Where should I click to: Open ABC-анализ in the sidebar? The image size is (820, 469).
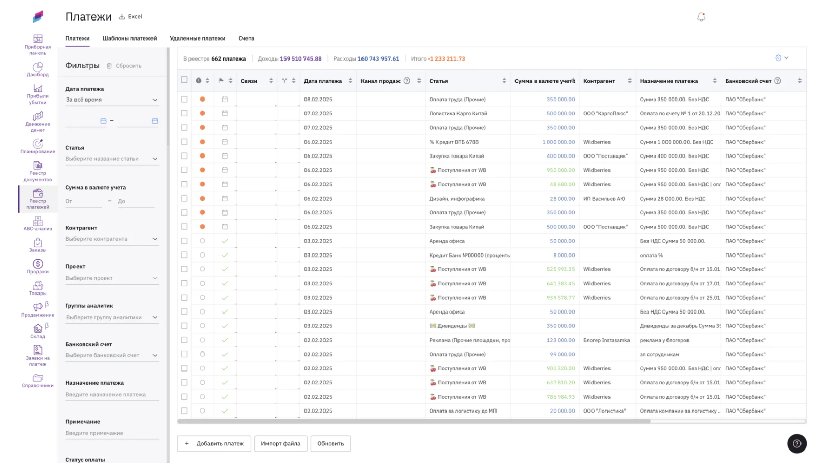coord(37,221)
